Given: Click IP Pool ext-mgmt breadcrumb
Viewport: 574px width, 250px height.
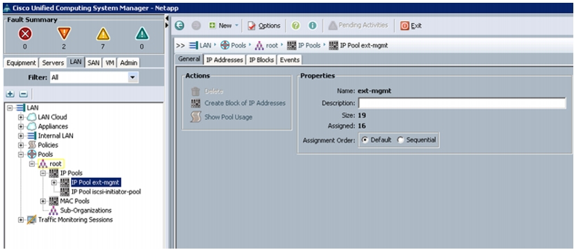Looking at the screenshot, I should 363,45.
